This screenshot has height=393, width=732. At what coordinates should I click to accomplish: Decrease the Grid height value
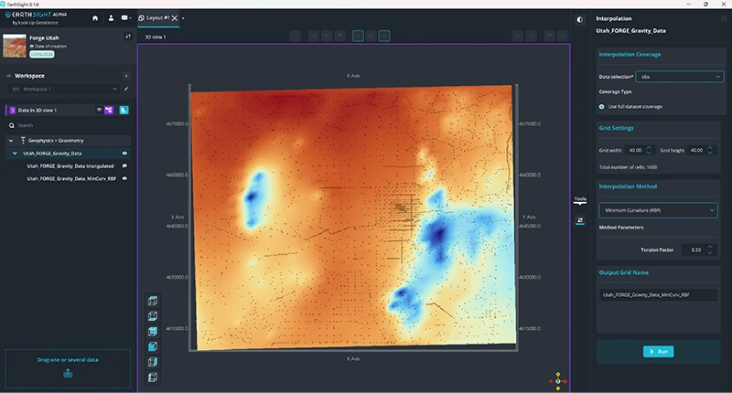710,153
